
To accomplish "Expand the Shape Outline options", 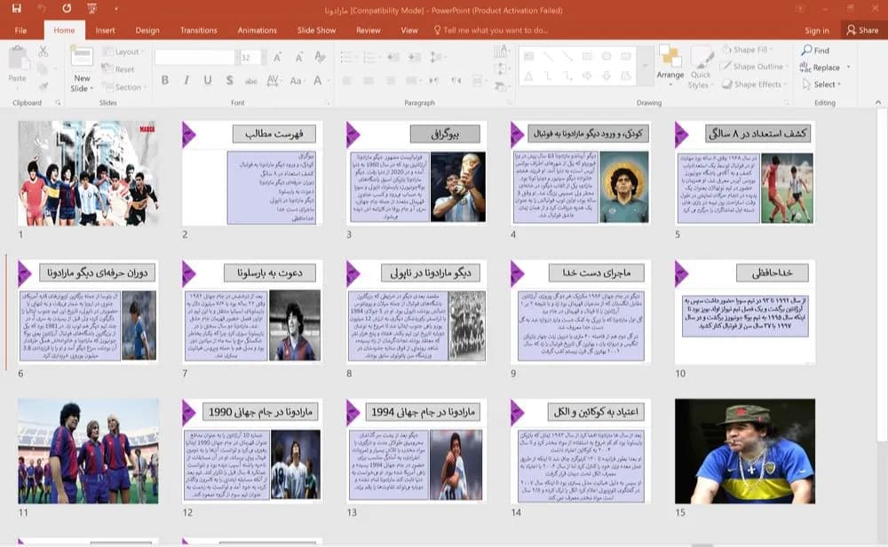I will pyautogui.click(x=755, y=67).
